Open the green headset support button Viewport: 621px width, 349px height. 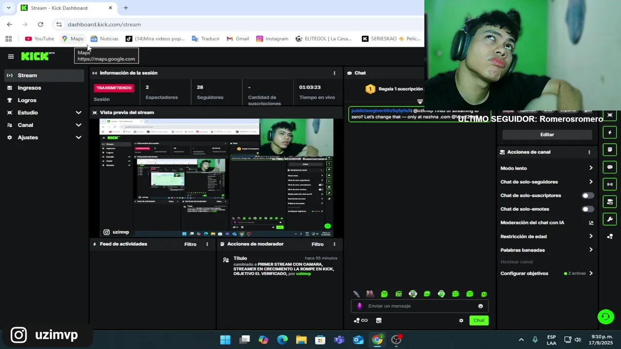click(x=605, y=317)
